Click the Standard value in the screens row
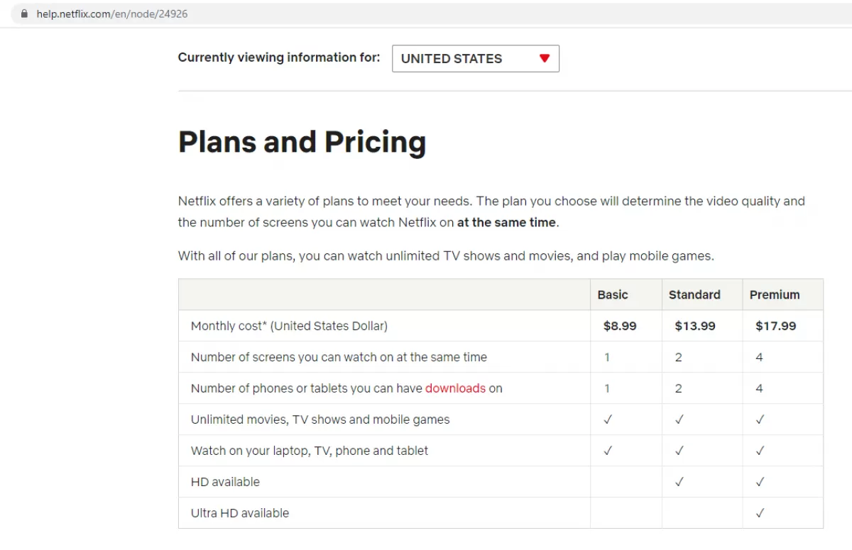The image size is (852, 550). (x=679, y=357)
